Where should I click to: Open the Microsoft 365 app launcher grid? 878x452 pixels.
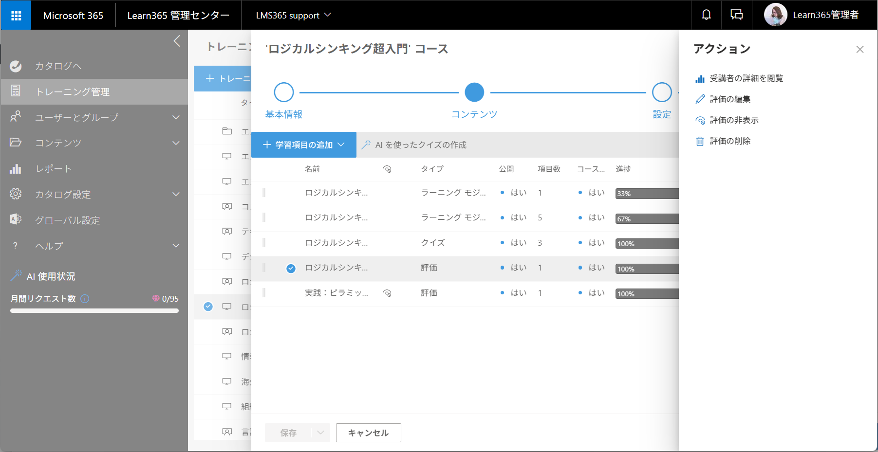click(x=16, y=16)
